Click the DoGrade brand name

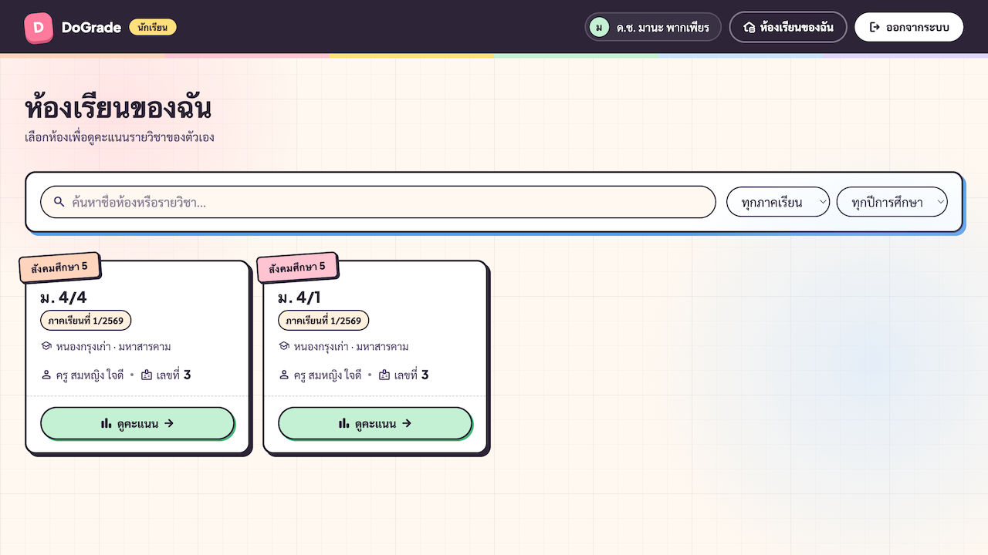coord(91,27)
